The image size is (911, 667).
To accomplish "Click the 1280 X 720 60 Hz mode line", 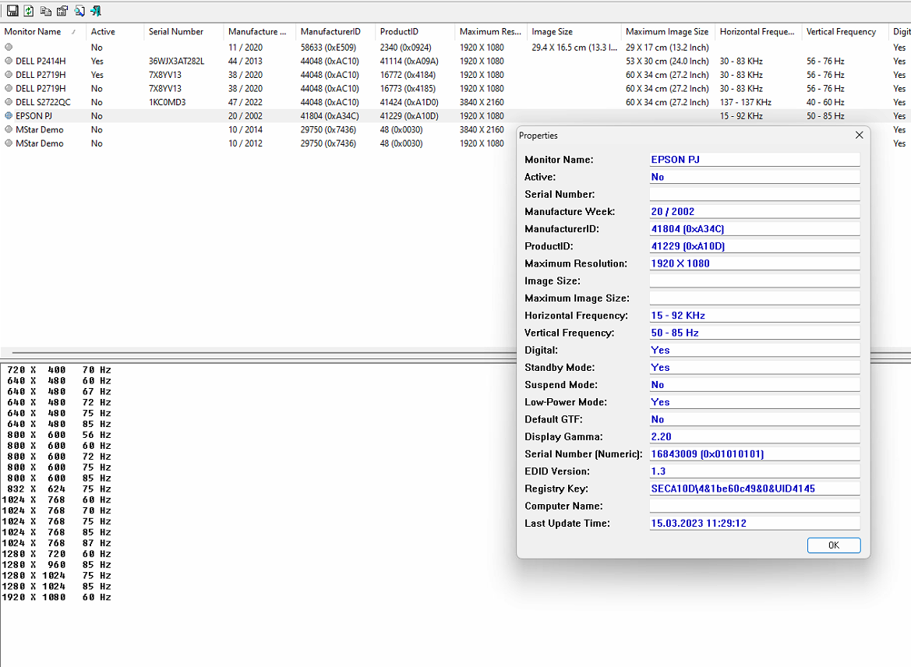I will coord(56,554).
